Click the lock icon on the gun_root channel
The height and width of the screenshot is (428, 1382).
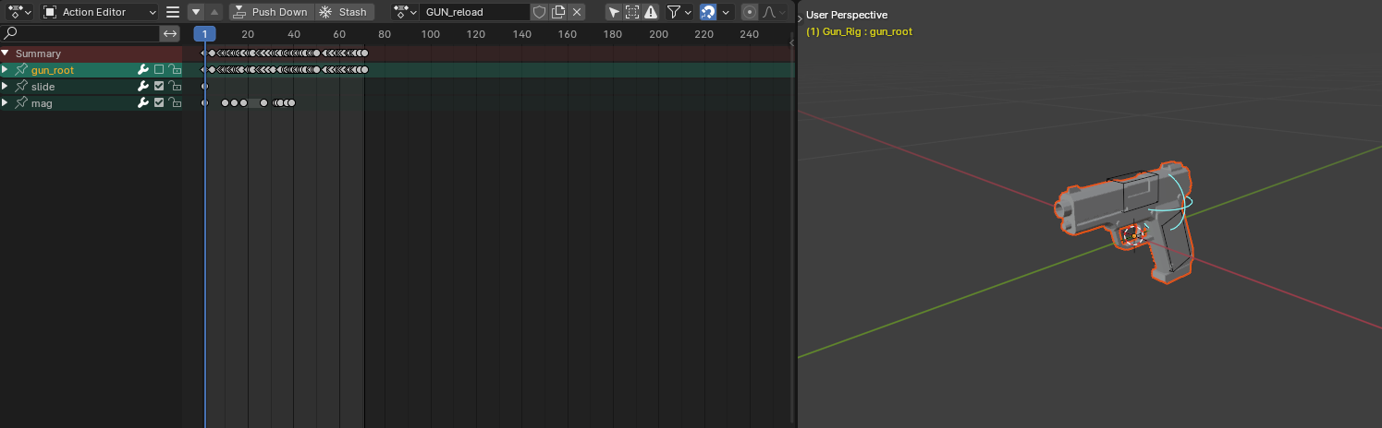(x=174, y=70)
